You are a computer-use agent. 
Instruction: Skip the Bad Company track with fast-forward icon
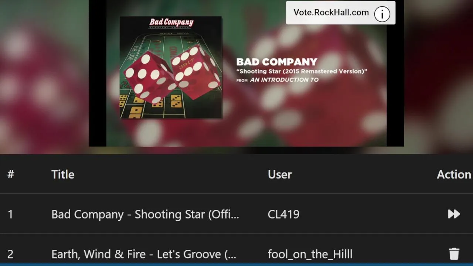click(454, 214)
